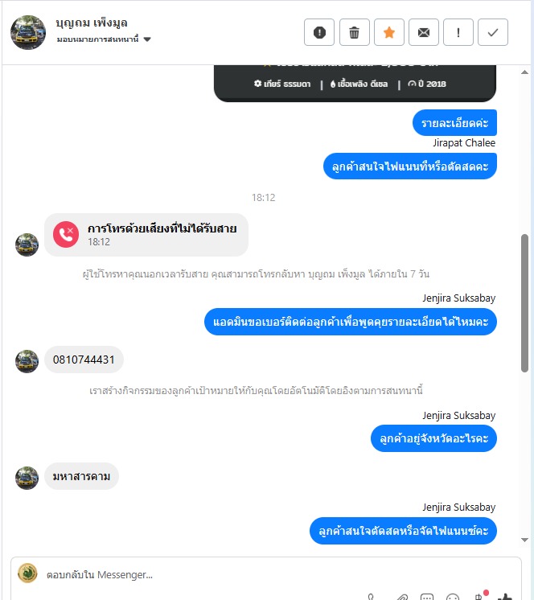Move conversation to trash with the bin icon
This screenshot has height=600, width=534.
[354, 32]
